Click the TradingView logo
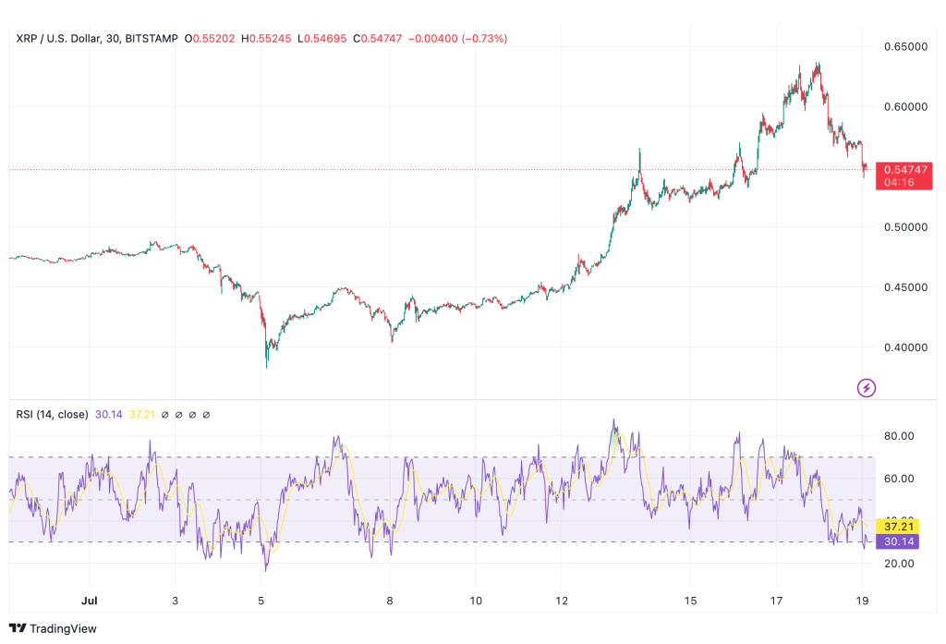The width and height of the screenshot is (946, 644). click(x=53, y=629)
